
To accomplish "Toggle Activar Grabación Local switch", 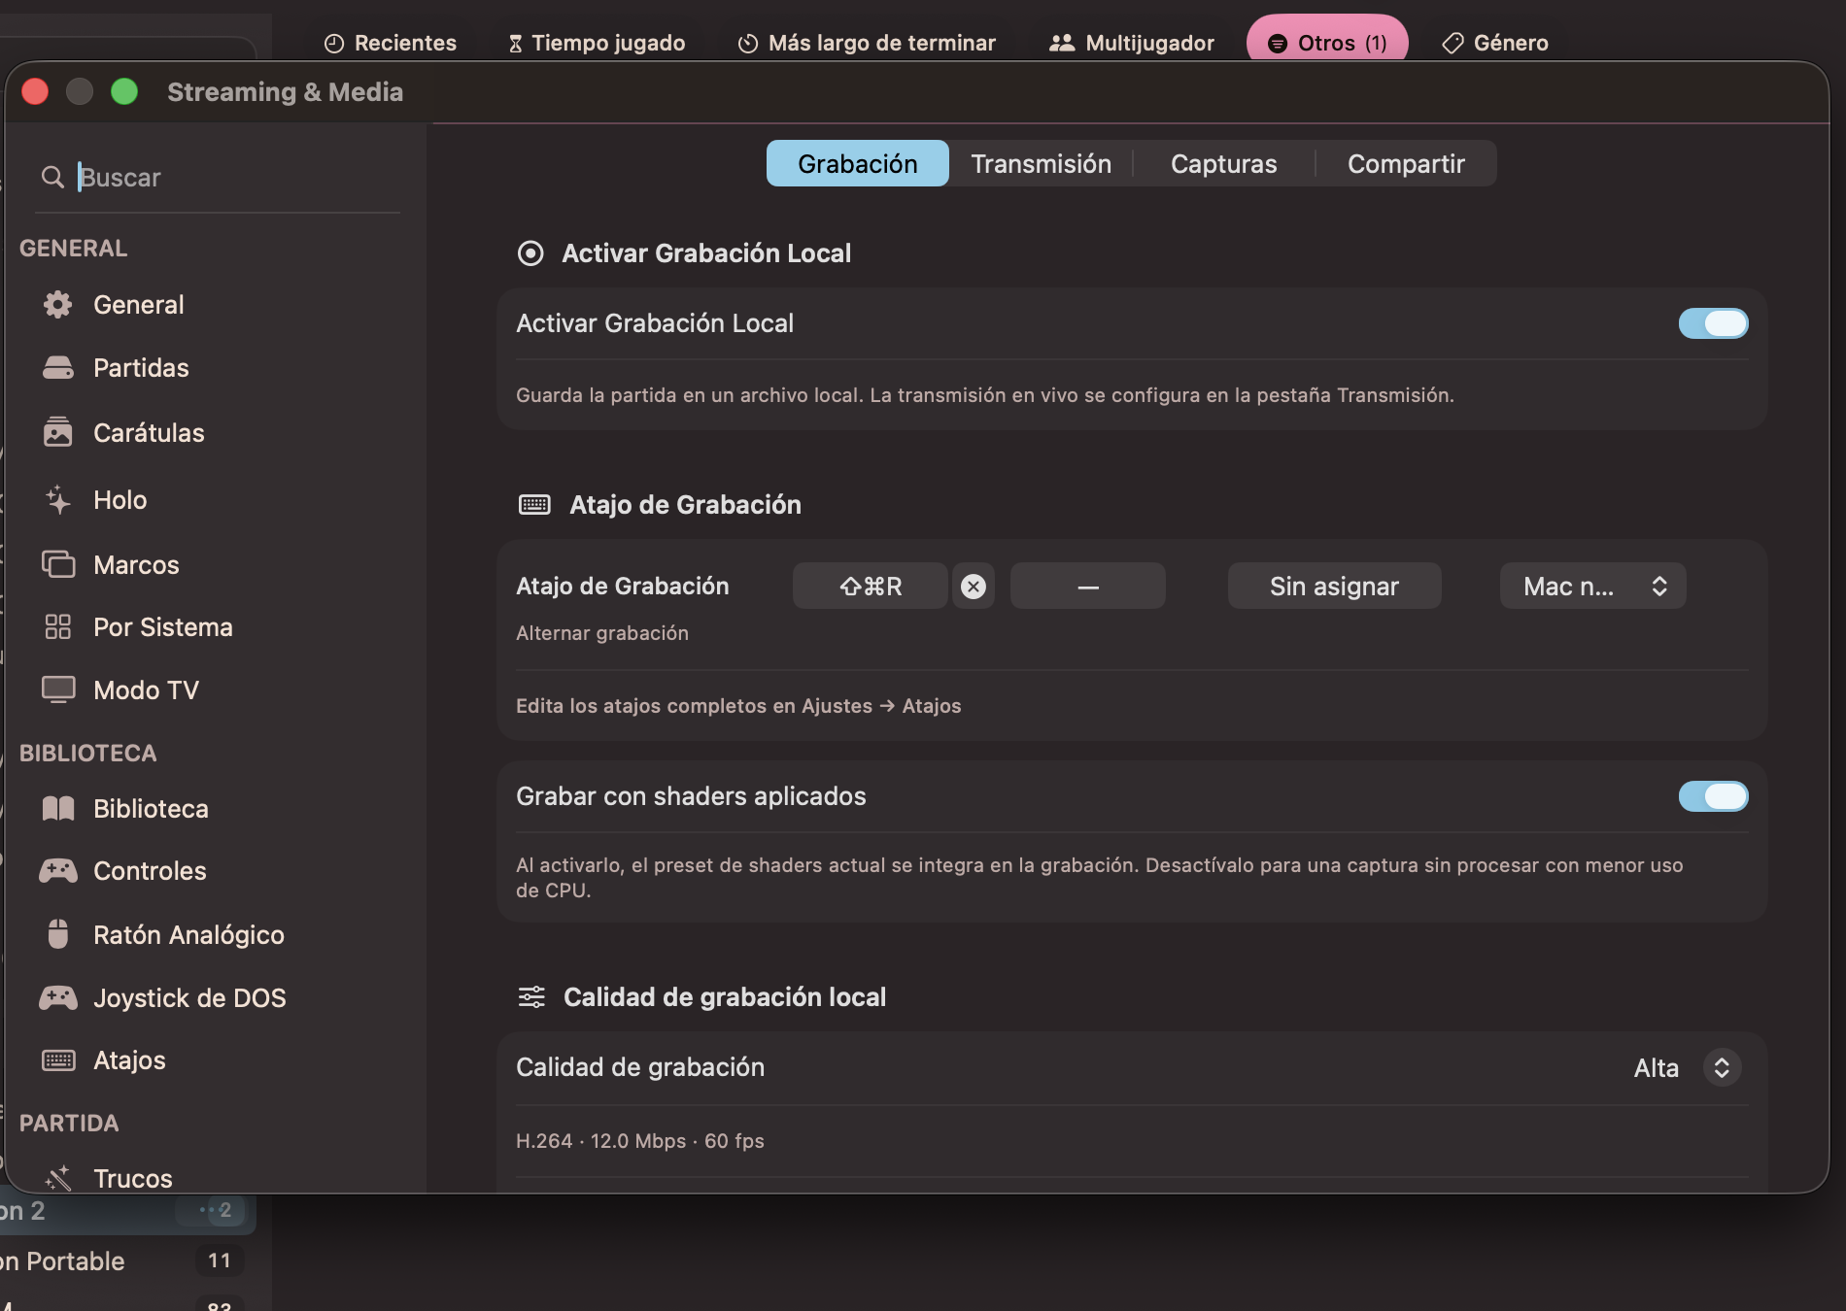I will point(1713,323).
